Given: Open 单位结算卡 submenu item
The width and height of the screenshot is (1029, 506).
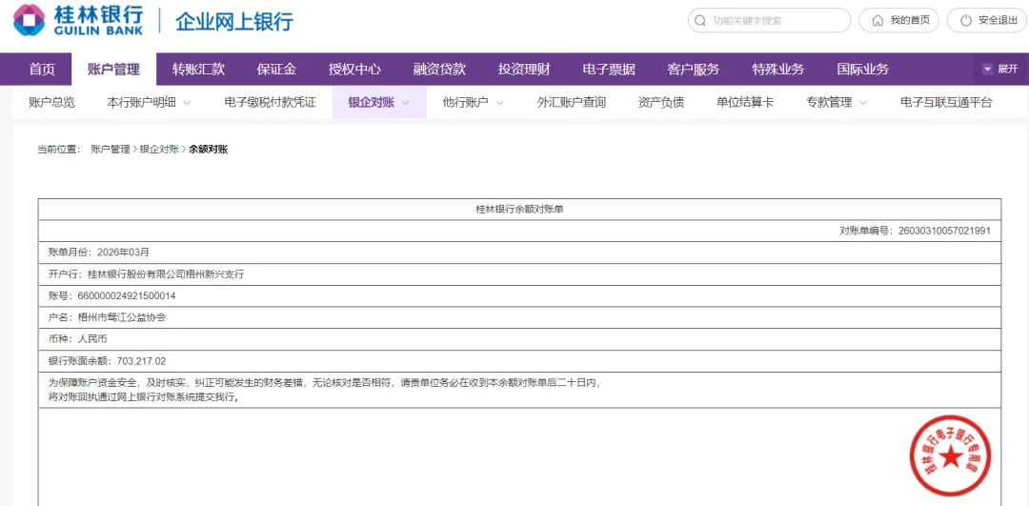Looking at the screenshot, I should tap(745, 102).
